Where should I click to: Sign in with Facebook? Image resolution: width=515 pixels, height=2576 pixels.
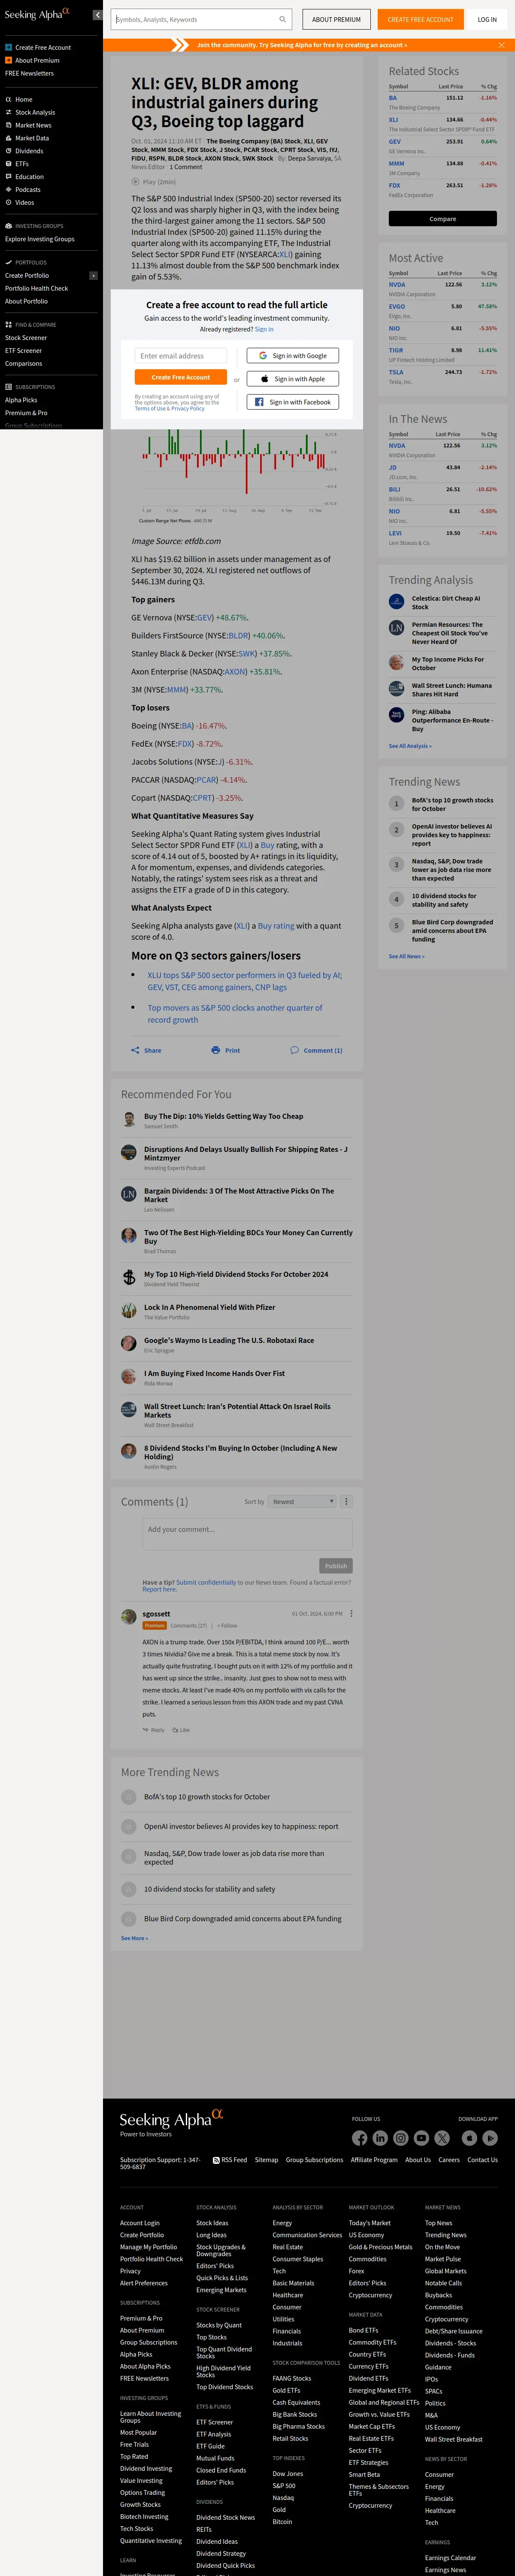pos(293,402)
